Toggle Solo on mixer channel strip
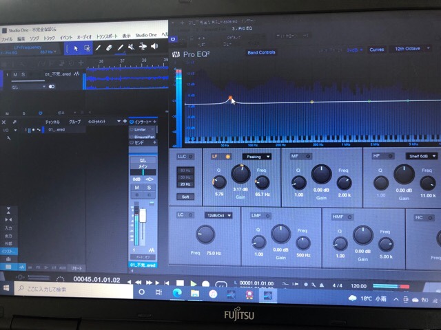This screenshot has height=330, width=441. (x=149, y=187)
